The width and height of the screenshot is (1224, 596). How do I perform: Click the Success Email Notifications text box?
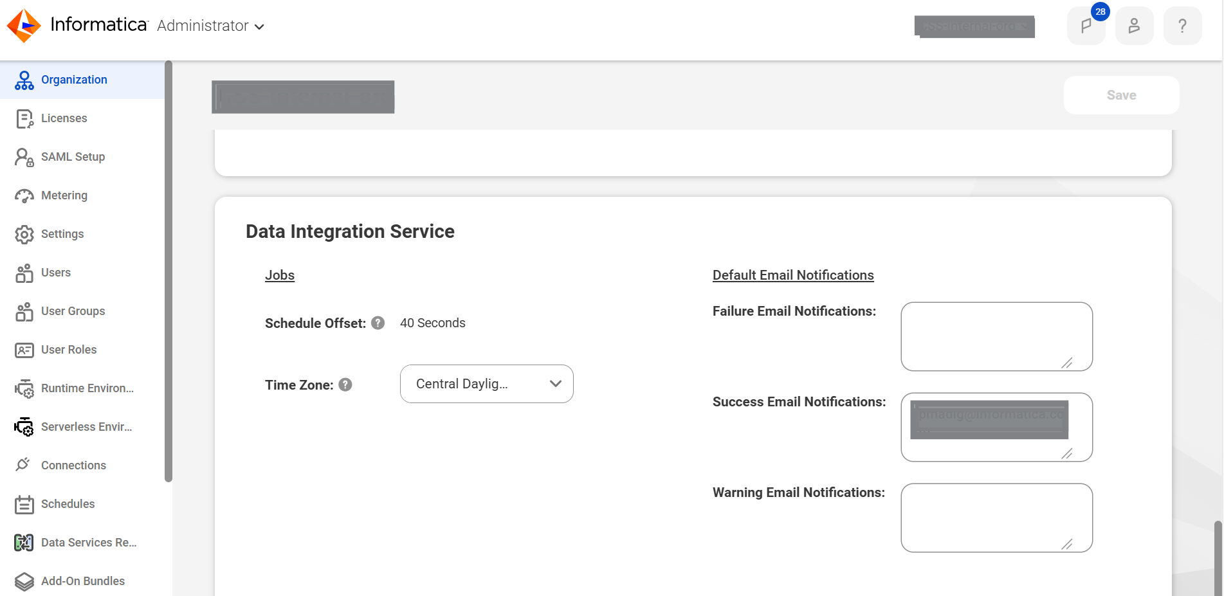click(997, 427)
